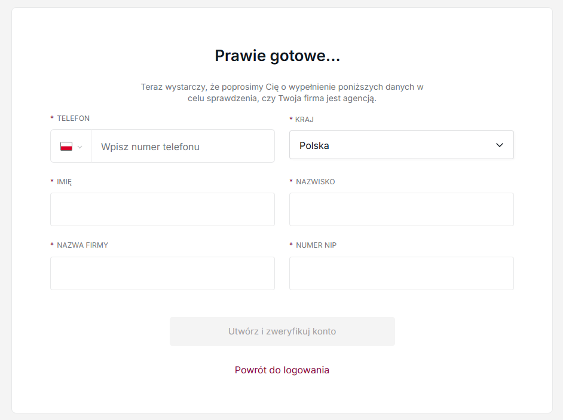The image size is (563, 420).
Task: Focus the phone number input field
Action: pyautogui.click(x=182, y=147)
